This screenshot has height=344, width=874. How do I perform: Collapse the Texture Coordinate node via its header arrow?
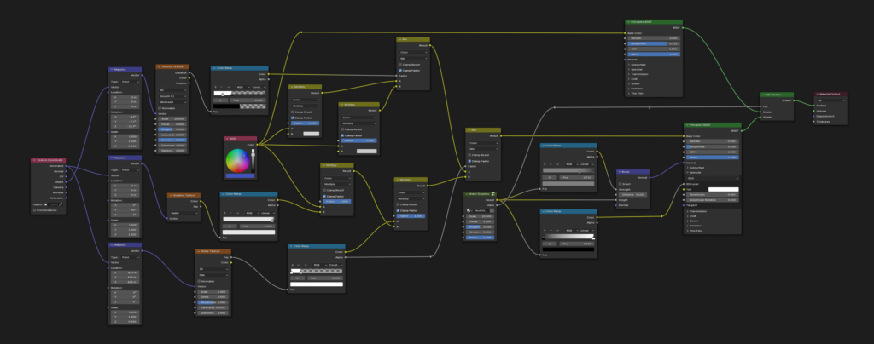tap(33, 159)
